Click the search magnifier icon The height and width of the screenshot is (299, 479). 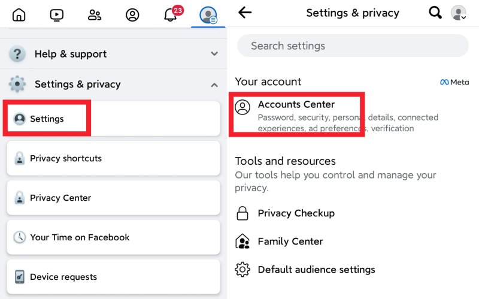pyautogui.click(x=435, y=13)
